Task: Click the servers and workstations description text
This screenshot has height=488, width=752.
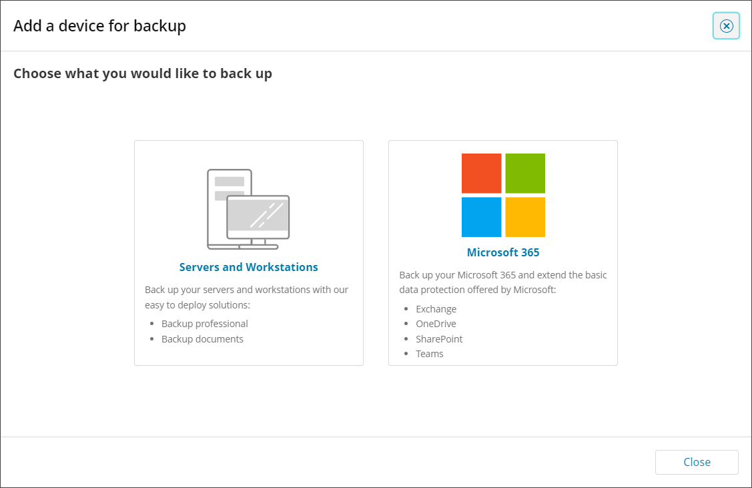Action: (246, 297)
